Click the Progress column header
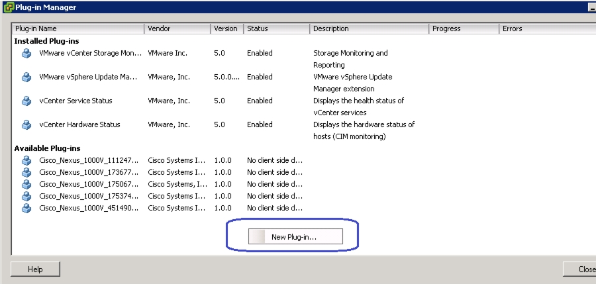Viewport: 596px width, 286px height. pos(464,29)
